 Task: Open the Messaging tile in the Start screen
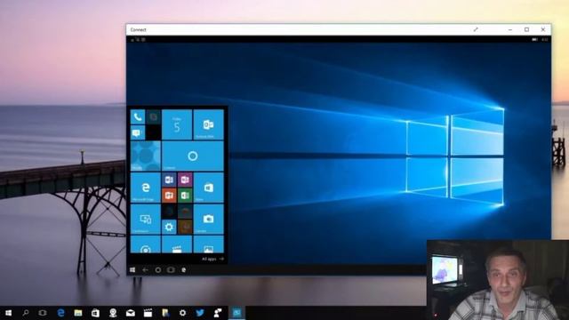[x=138, y=132]
